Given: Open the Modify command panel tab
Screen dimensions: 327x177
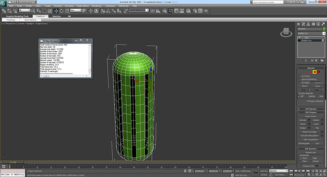Looking at the screenshot, I should (303, 24).
